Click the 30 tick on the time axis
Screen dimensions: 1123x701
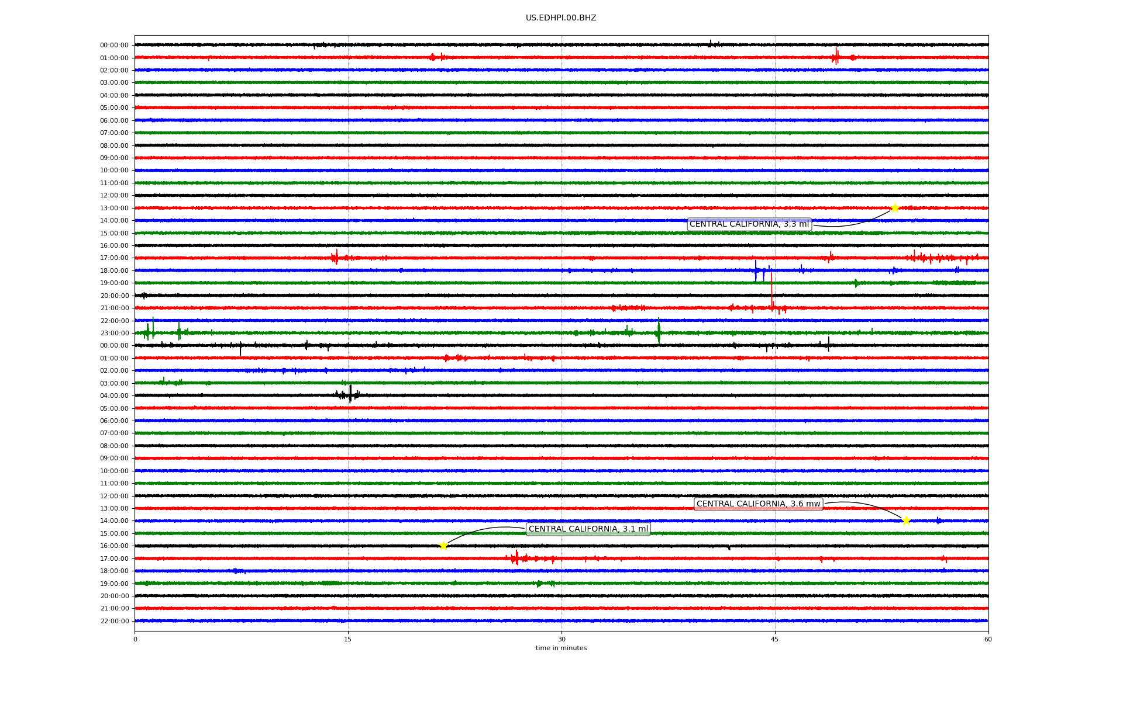561,639
